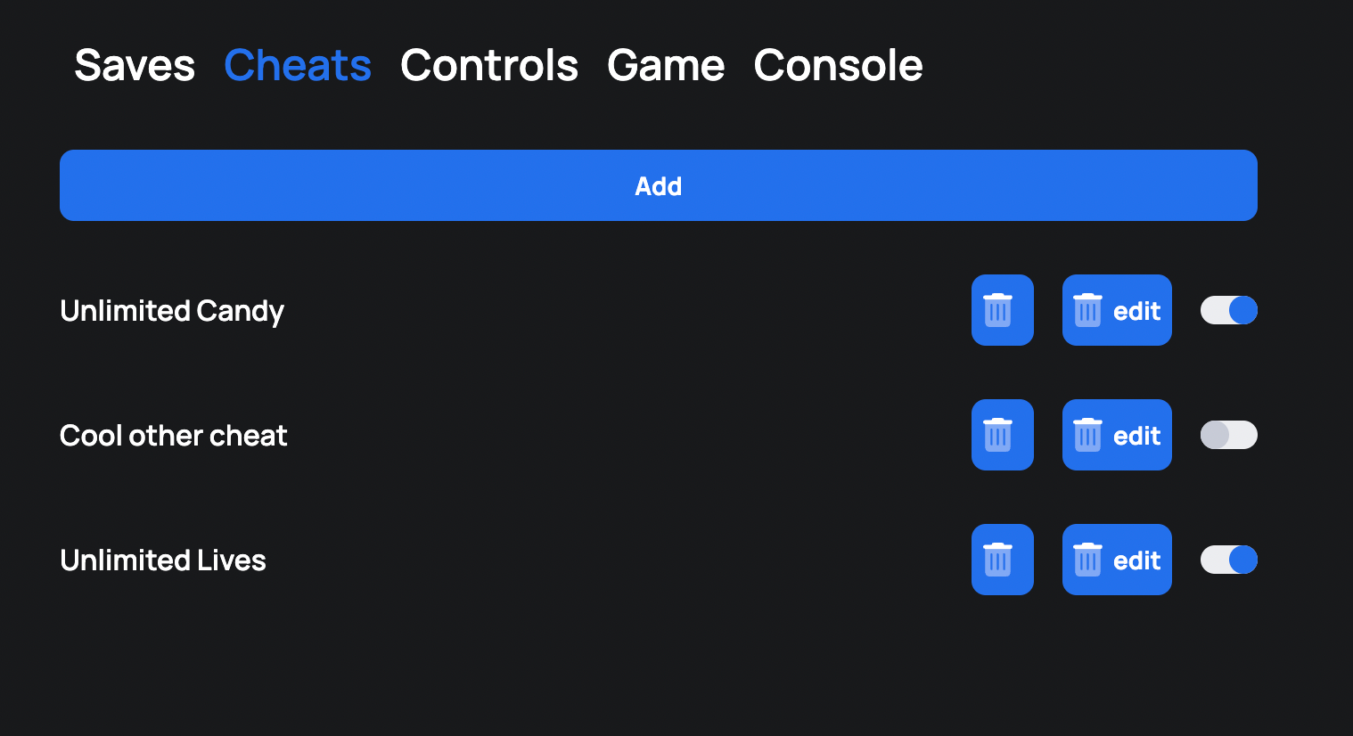Go to the Game tab

(666, 65)
